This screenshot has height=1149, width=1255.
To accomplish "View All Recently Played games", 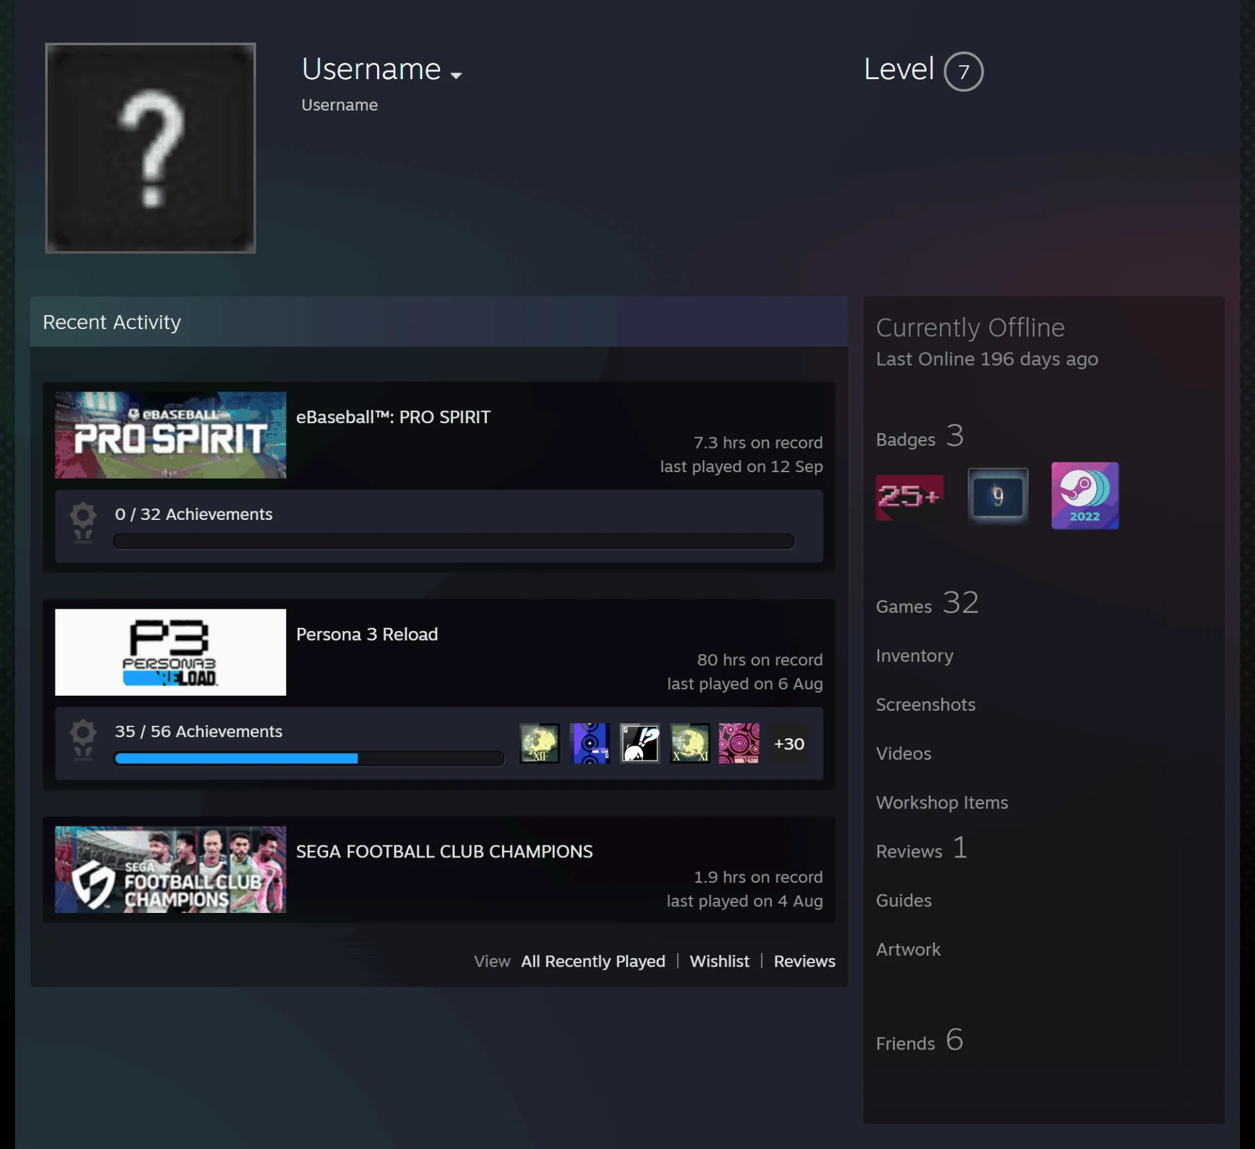I will pos(593,961).
